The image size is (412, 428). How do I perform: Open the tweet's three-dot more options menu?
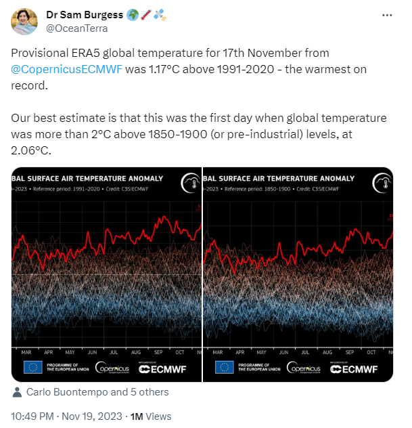coord(387,14)
